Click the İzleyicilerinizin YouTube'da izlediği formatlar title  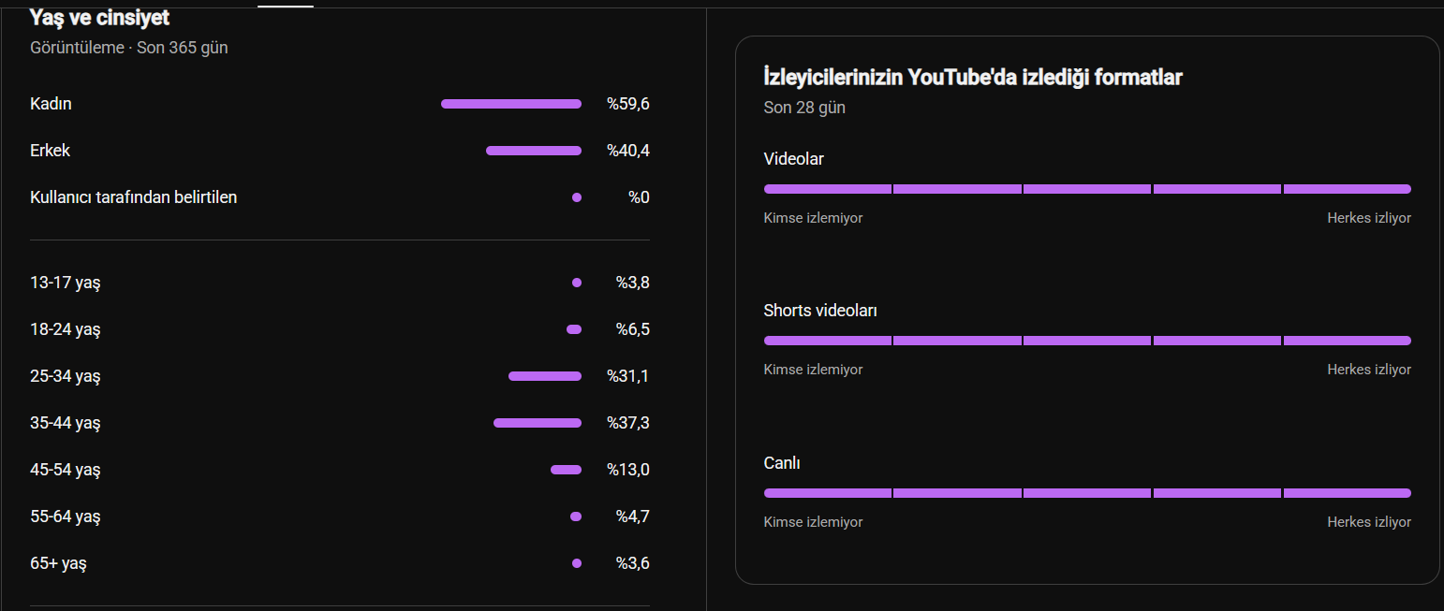973,78
